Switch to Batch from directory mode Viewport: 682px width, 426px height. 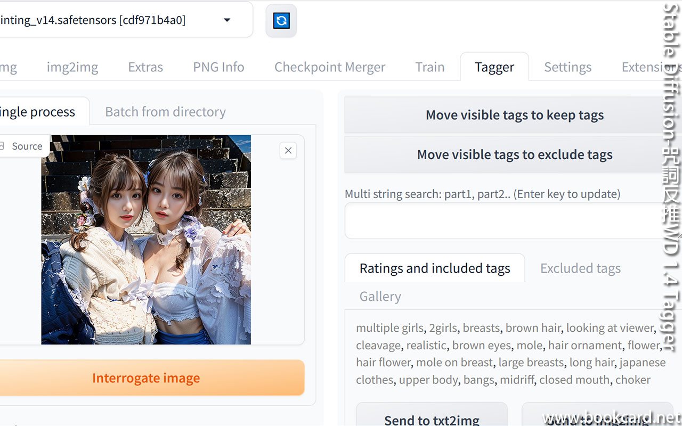pos(165,111)
